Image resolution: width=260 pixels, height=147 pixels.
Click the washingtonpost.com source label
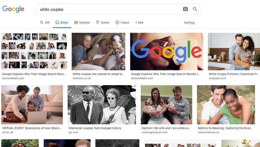tap(154, 132)
